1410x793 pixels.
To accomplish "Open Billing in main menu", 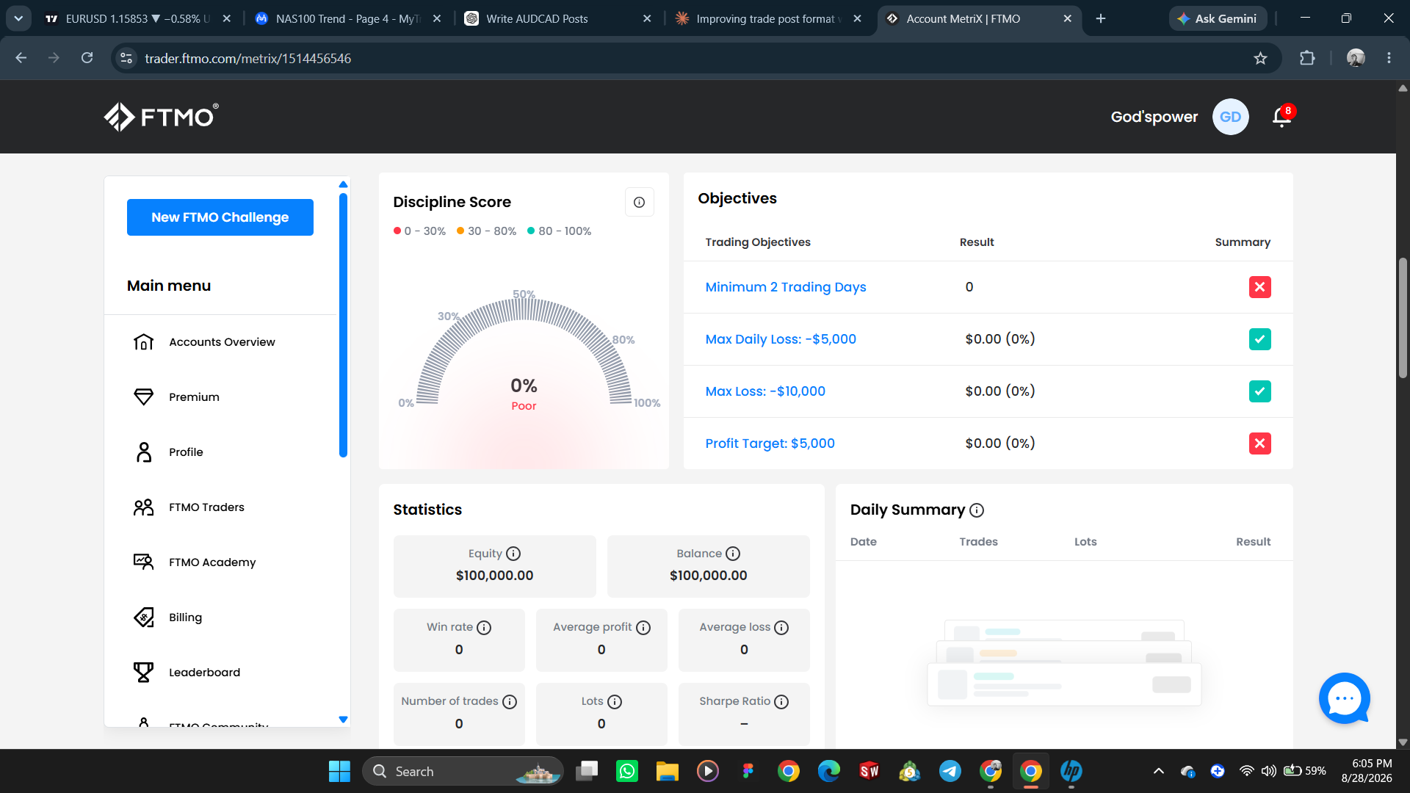I will [185, 618].
